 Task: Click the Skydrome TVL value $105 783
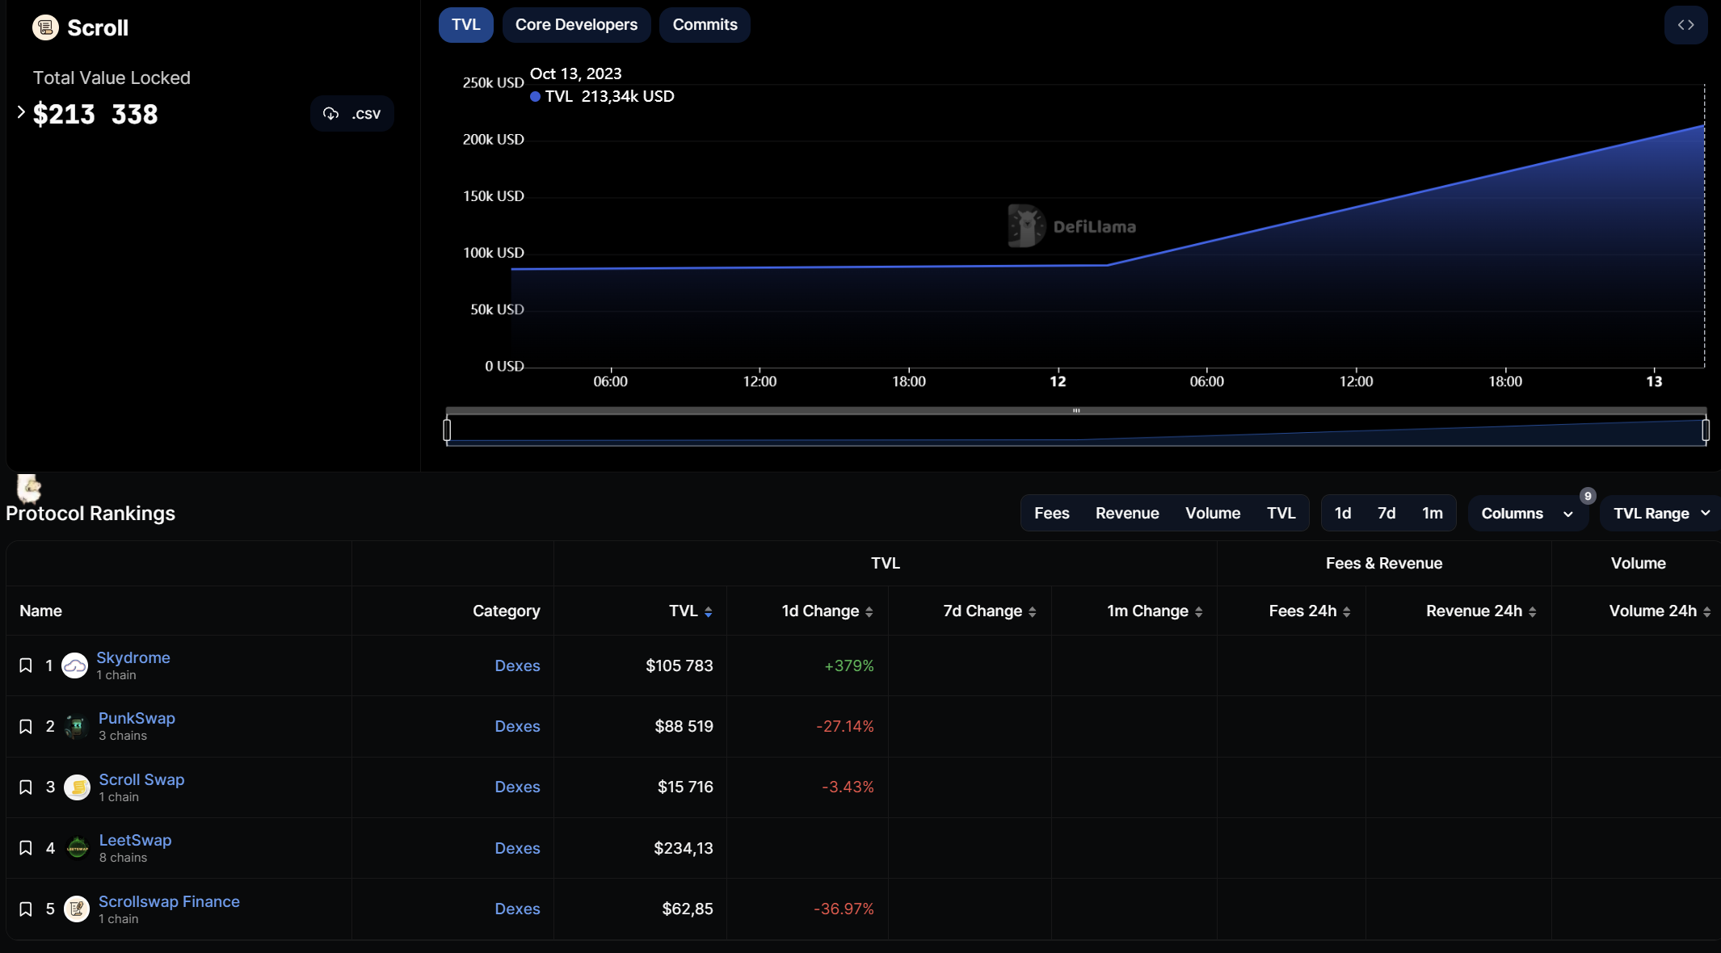coord(679,665)
